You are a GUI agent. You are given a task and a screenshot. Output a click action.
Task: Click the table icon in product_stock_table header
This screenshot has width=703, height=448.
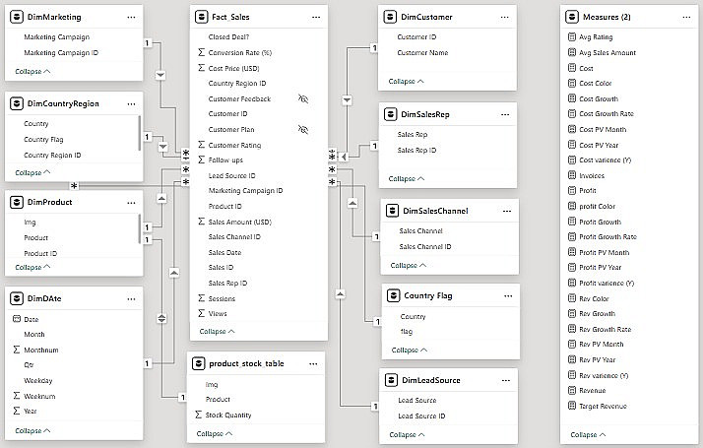coord(200,363)
